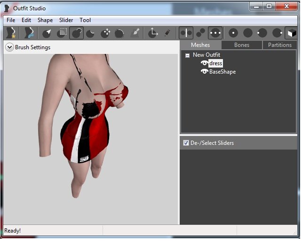Image resolution: width=302 pixels, height=241 pixels.
Task: Uncheck the De-/Select Sliders checkbox
Action: pos(186,143)
